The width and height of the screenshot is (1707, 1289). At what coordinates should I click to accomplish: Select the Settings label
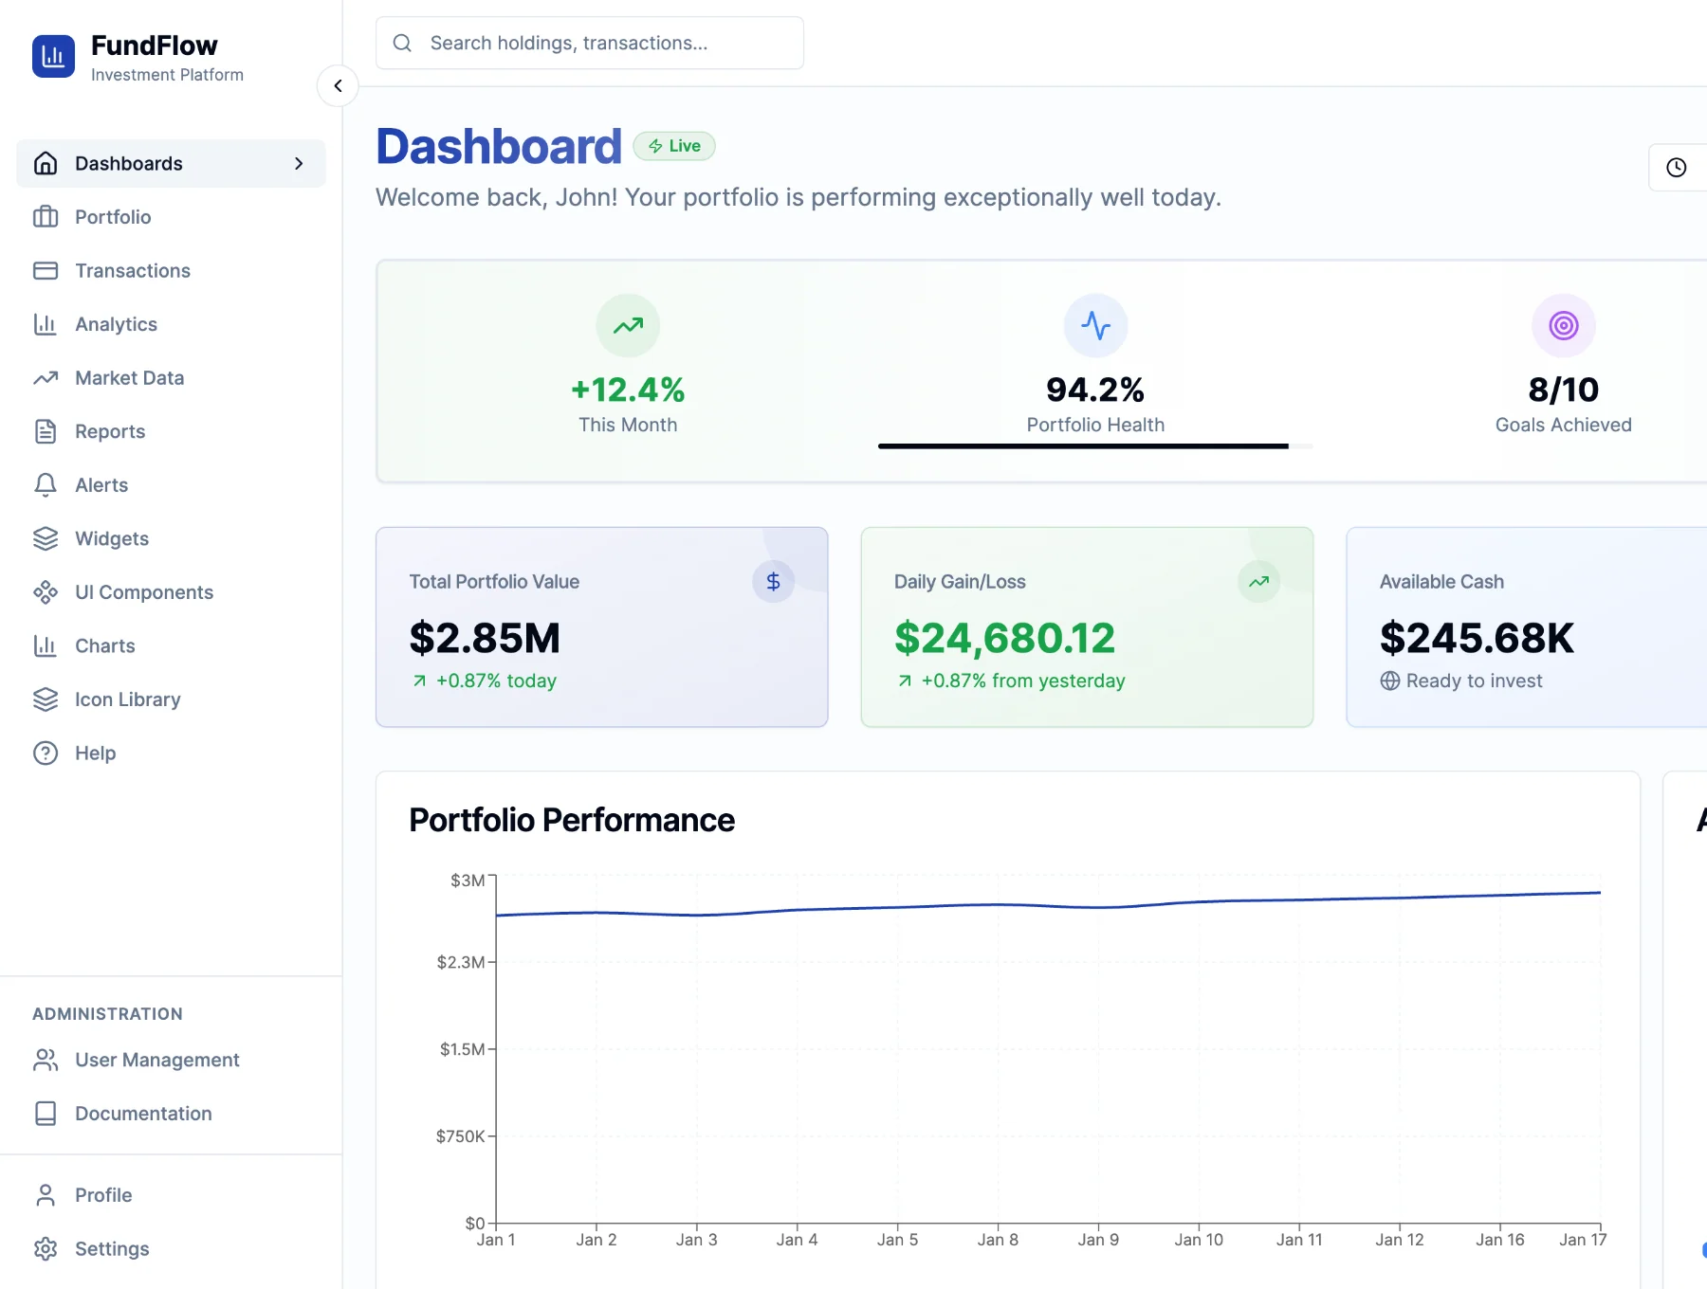[112, 1249]
